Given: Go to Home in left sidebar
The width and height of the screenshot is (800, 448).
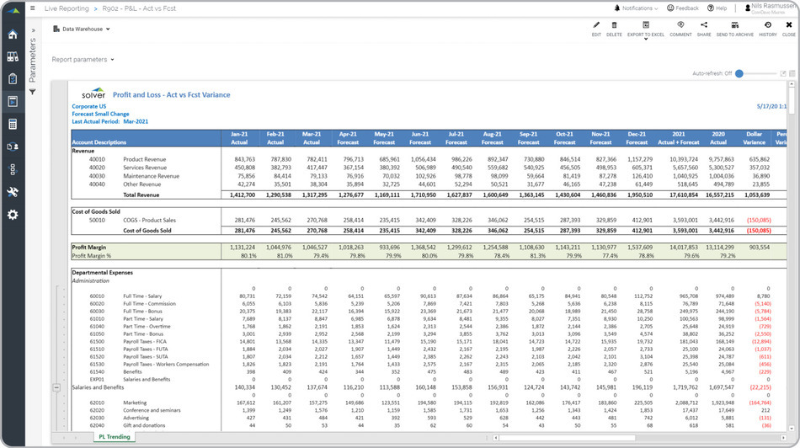Looking at the screenshot, I should pos(13,35).
